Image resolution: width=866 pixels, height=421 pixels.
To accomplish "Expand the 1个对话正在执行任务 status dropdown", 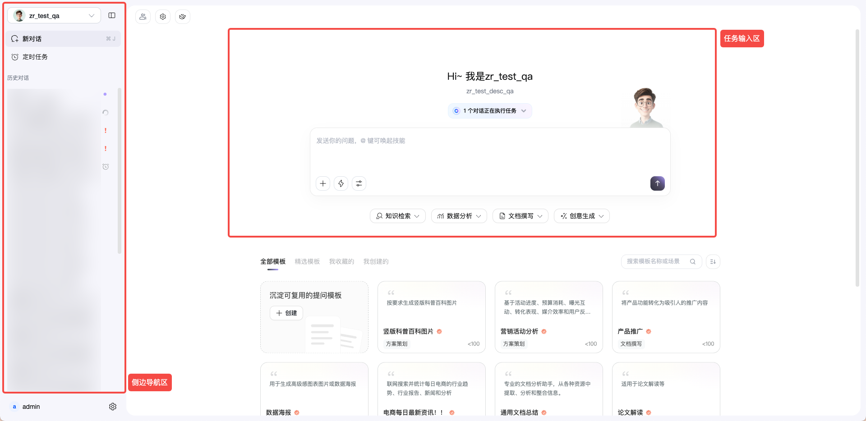I will tap(490, 111).
